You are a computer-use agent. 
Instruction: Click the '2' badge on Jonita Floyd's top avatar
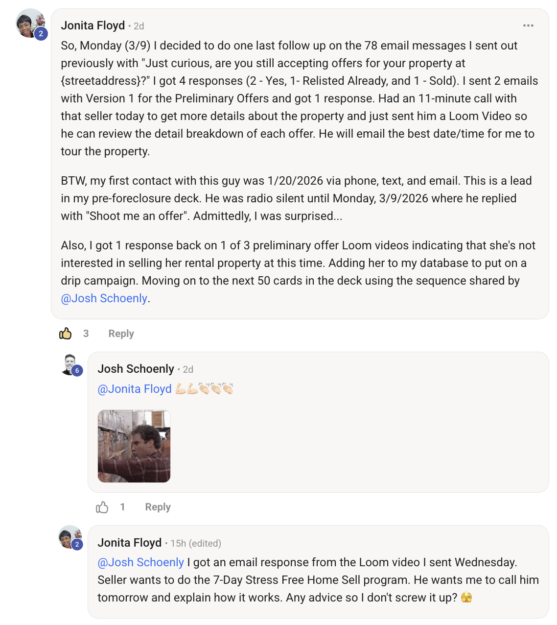[x=41, y=33]
